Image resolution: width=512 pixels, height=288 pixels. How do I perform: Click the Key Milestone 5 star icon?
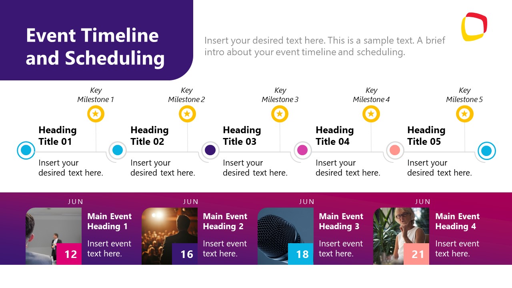464,114
